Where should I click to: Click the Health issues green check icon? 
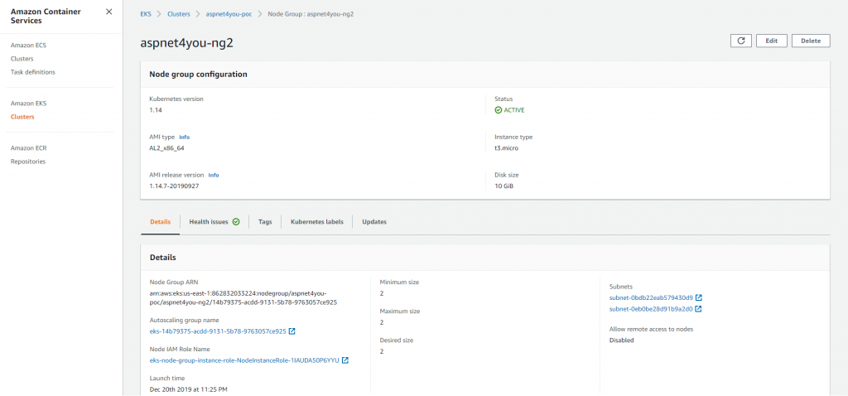[236, 222]
